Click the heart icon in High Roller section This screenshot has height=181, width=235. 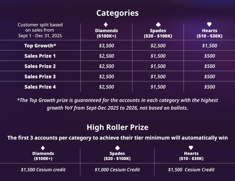[191, 148]
